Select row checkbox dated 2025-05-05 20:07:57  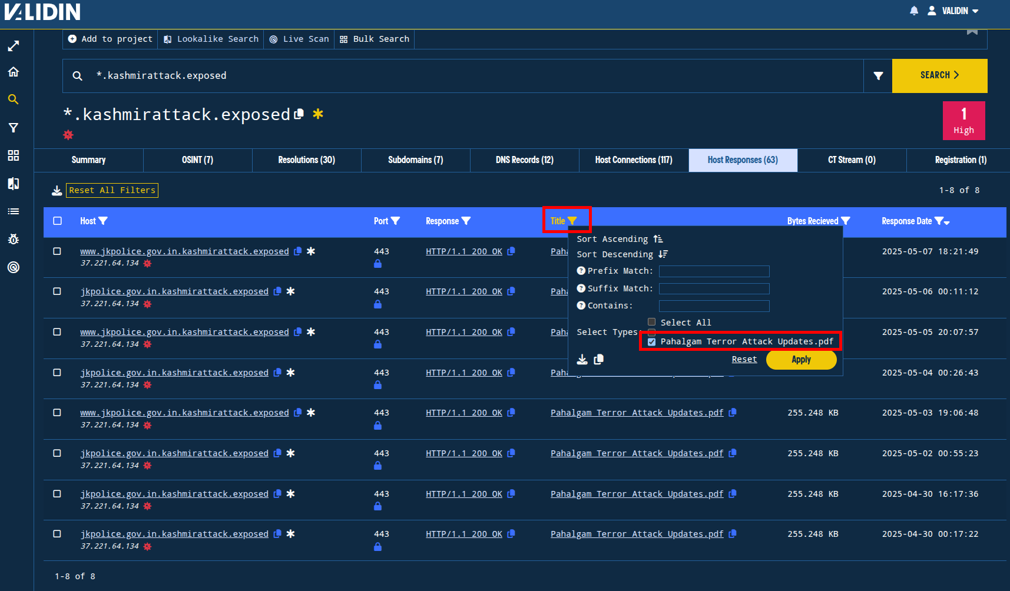coord(57,332)
